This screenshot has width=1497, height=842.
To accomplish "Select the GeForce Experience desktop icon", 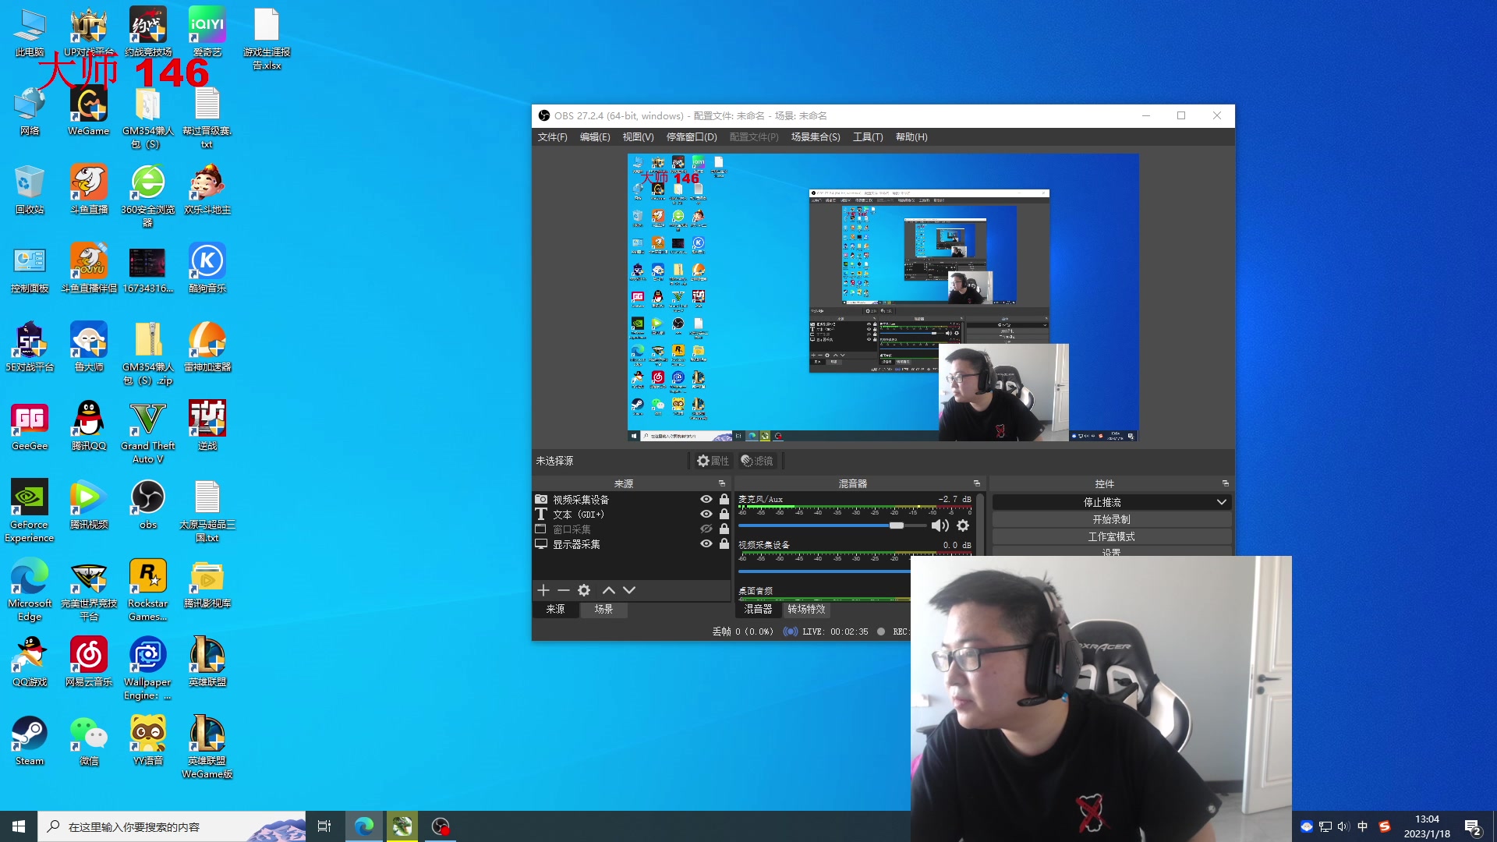I will (x=30, y=511).
